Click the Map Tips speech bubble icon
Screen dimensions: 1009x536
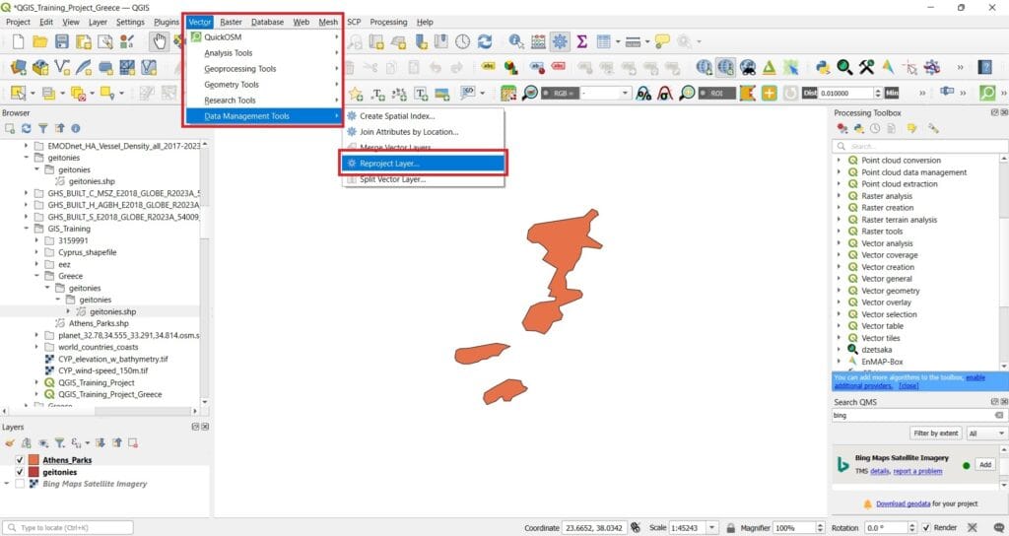[662, 42]
